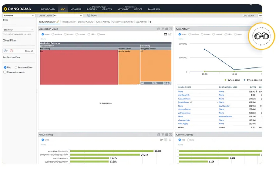The image size is (279, 173).
Task: Toggle bytes_sent legend marker
Action: (x=225, y=80)
